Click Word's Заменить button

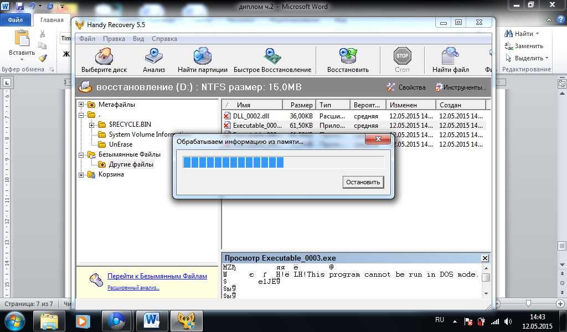tap(524, 46)
